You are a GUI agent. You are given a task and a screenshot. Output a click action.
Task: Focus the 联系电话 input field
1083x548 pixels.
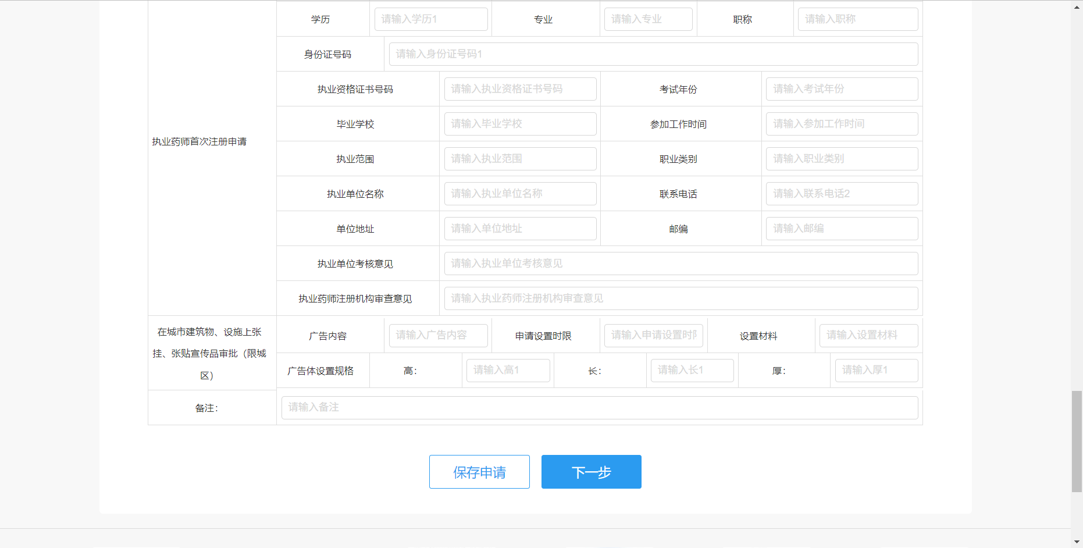[x=842, y=194]
